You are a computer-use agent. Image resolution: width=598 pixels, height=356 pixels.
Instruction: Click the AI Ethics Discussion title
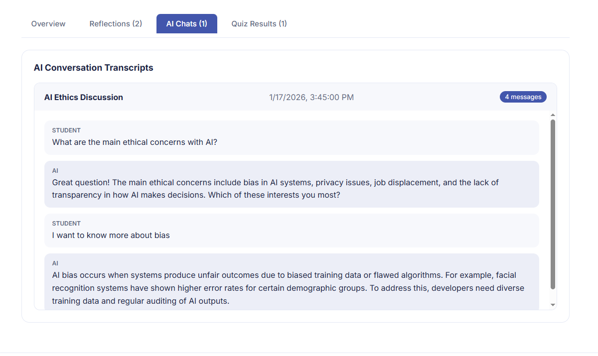pos(84,98)
